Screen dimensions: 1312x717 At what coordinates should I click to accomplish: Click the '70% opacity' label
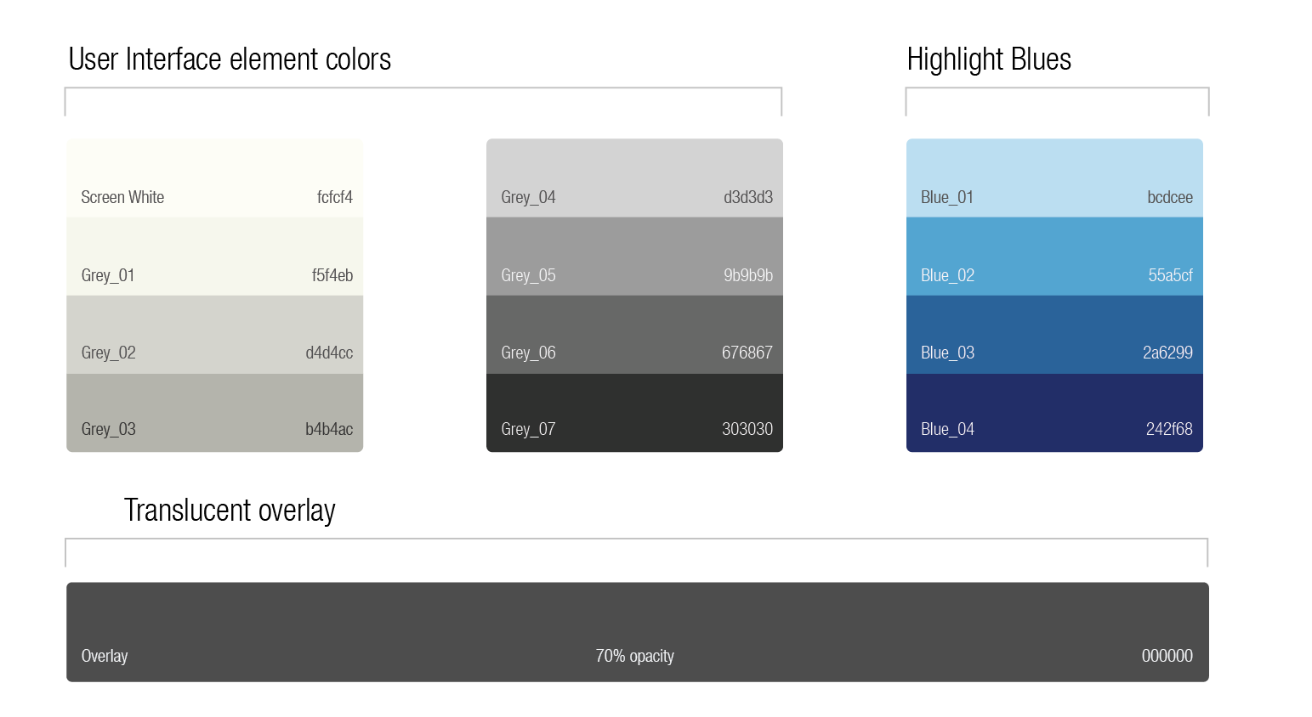point(634,656)
